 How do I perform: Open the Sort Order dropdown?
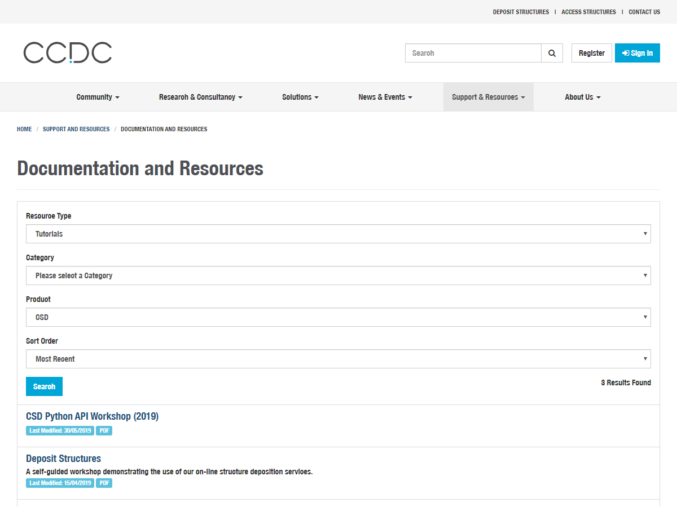338,359
